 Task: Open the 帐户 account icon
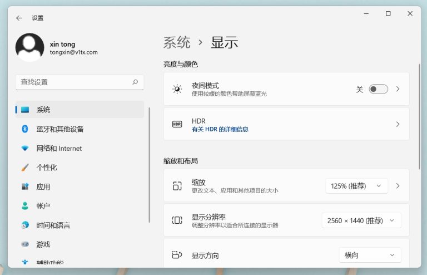[x=25, y=206]
